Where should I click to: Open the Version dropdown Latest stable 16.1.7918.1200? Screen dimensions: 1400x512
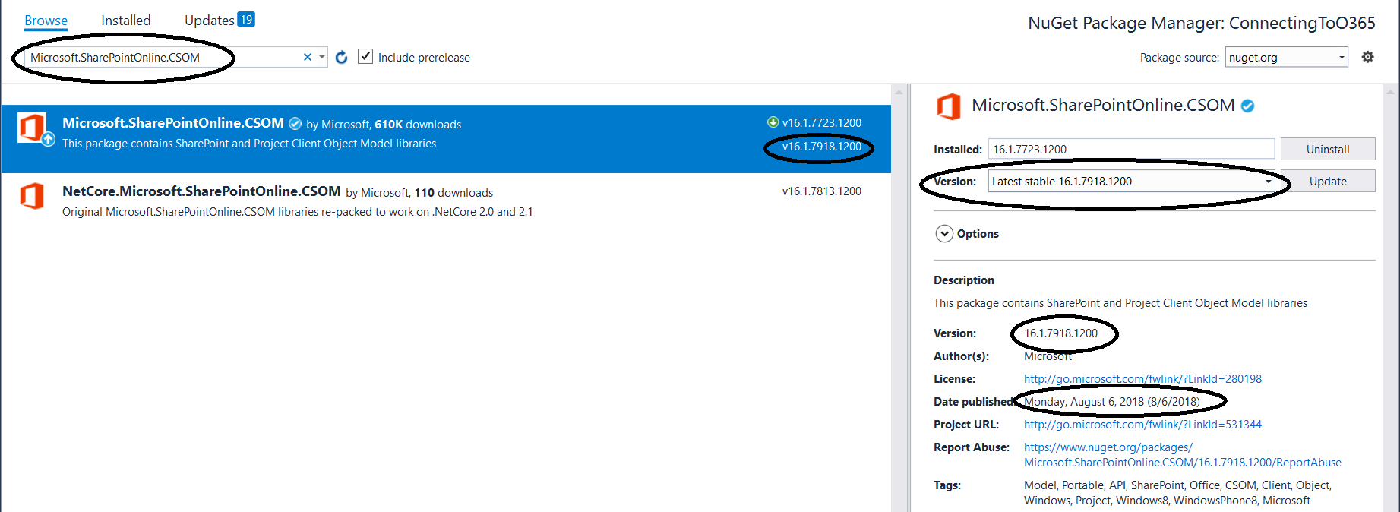click(1132, 182)
